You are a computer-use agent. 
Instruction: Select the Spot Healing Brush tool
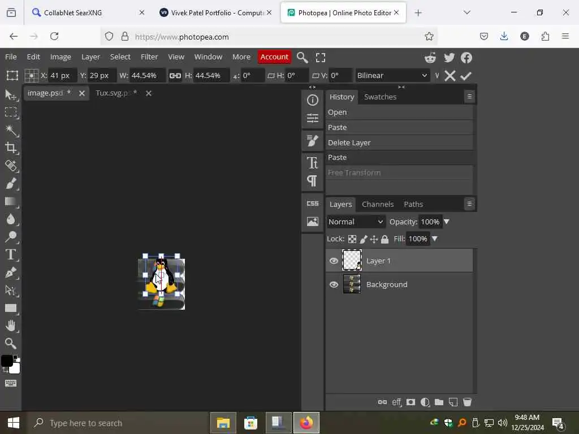point(11,166)
